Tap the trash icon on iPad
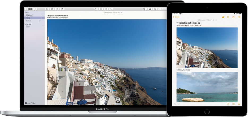Viewport: 248px width, 117px height. click(x=228, y=17)
